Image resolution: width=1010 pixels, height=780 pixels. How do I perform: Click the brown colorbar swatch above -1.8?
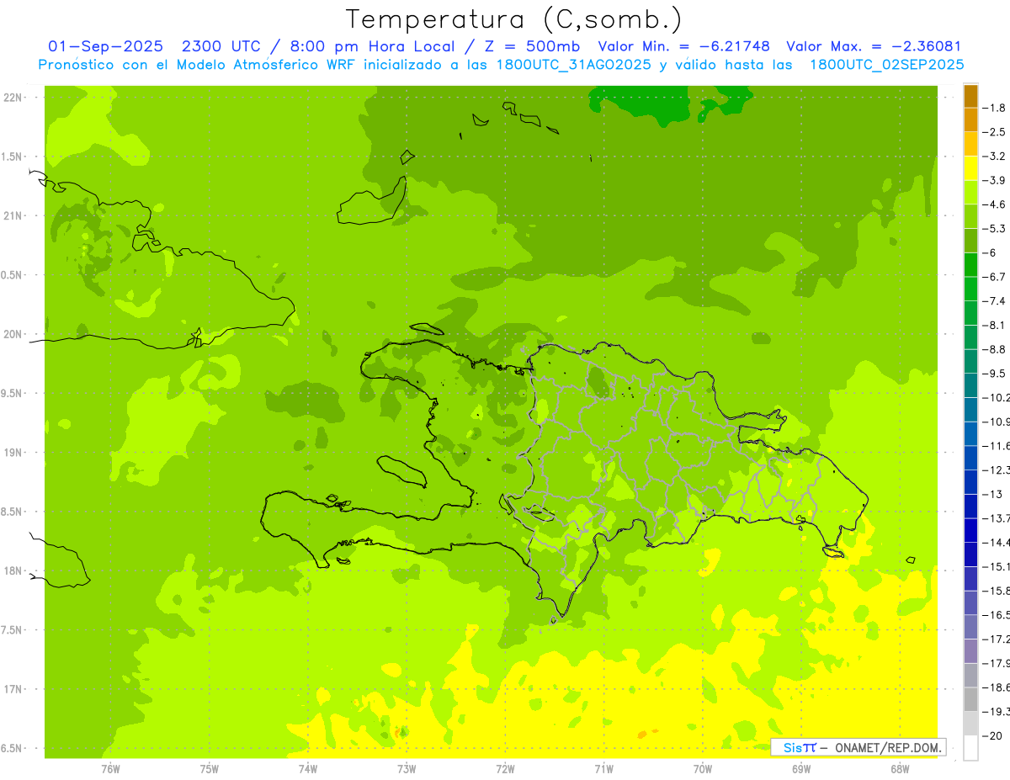tap(970, 96)
